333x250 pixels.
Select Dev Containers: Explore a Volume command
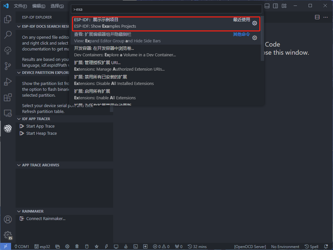166,52
